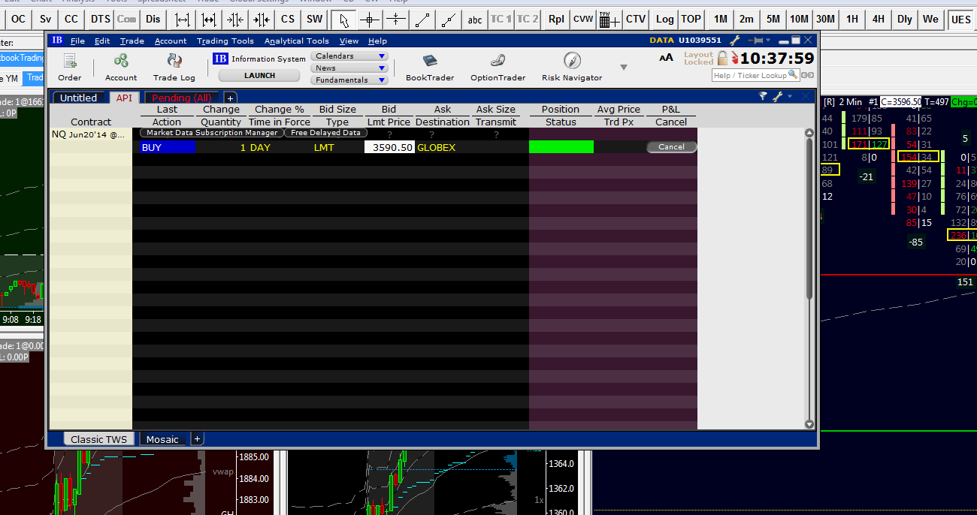Edit the 3590.50 limit price field

pyautogui.click(x=389, y=147)
